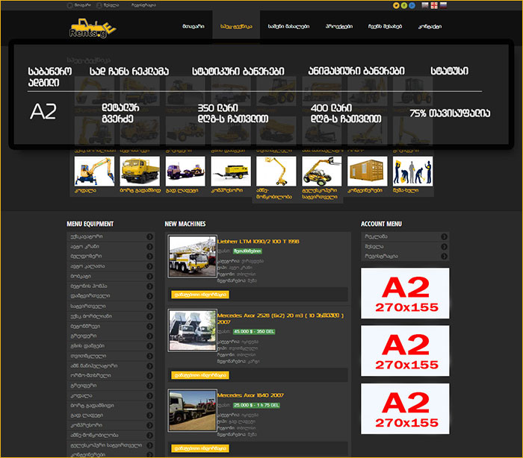Switch language with the Russian flag
Image resolution: width=523 pixels, height=458 pixels.
443,5
